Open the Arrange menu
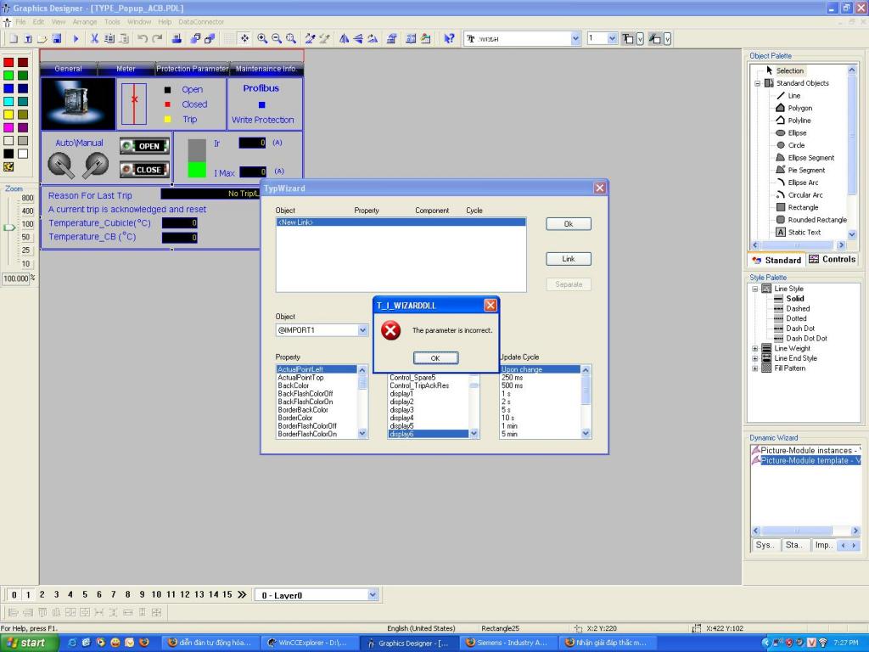The height and width of the screenshot is (652, 869). pos(84,21)
